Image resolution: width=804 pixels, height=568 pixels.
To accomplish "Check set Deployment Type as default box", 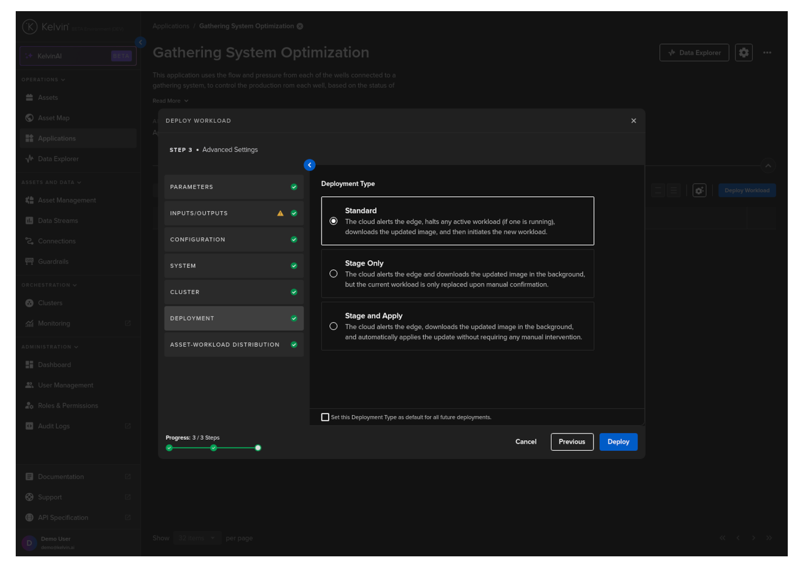I will 325,417.
